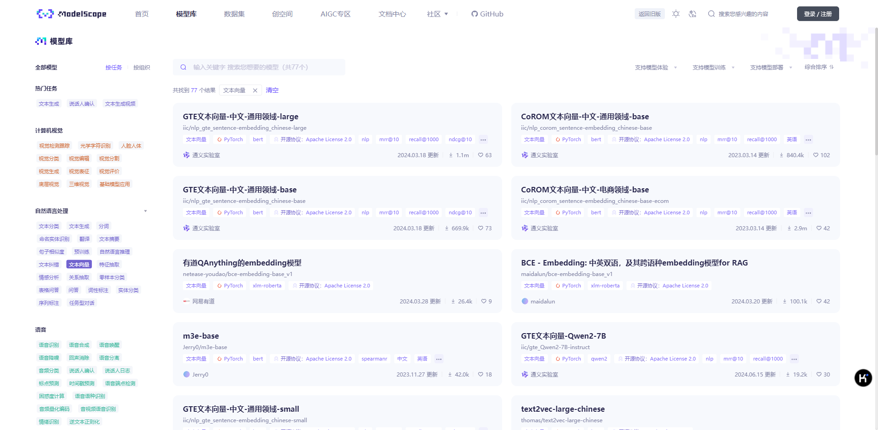
Task: Focus the model keyword search field
Action: click(x=259, y=67)
